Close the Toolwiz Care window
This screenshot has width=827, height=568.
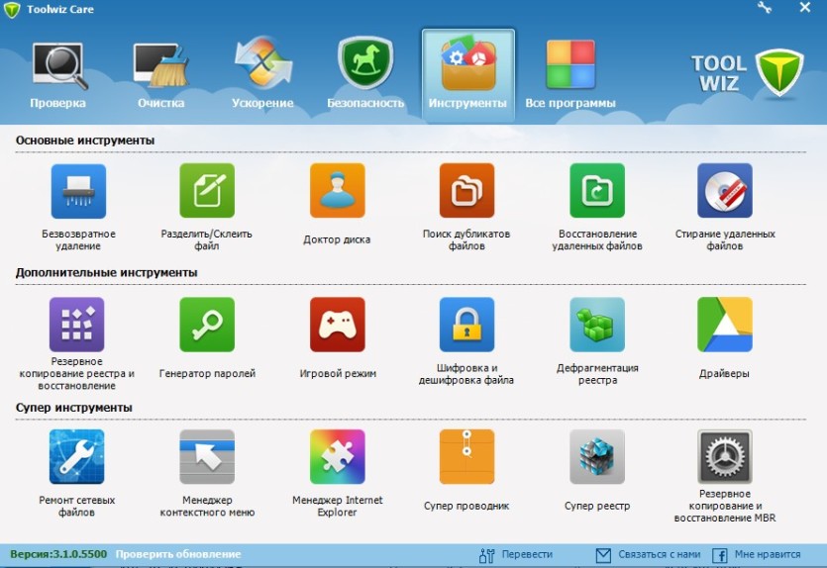click(x=805, y=7)
